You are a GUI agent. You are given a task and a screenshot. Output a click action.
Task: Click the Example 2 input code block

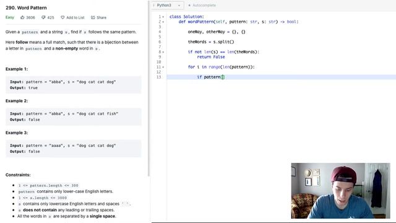point(74,116)
